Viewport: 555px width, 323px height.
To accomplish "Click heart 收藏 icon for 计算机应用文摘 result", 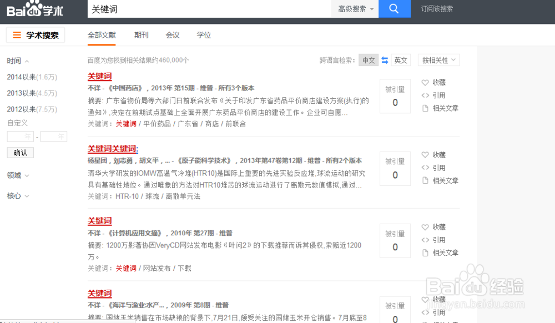I will coord(425,227).
